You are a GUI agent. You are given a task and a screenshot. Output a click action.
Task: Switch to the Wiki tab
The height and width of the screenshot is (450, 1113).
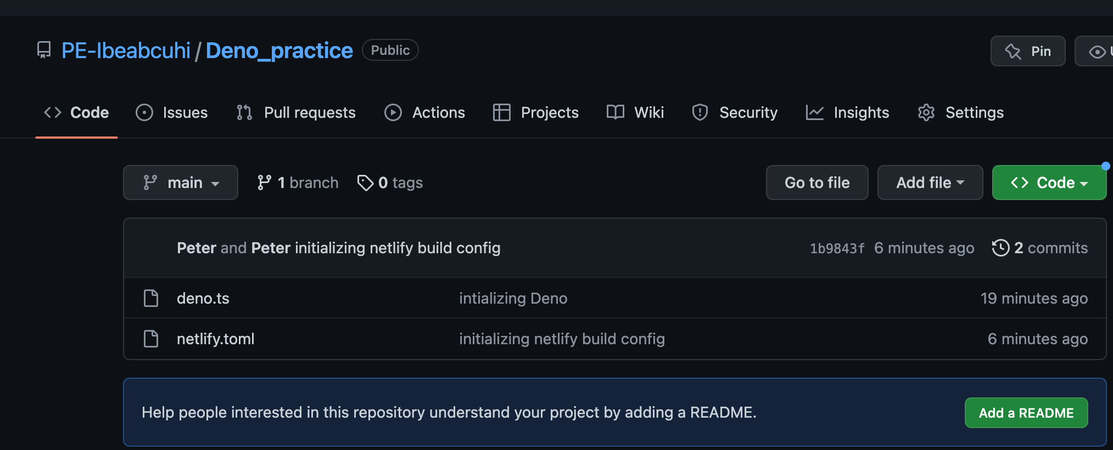pos(635,112)
